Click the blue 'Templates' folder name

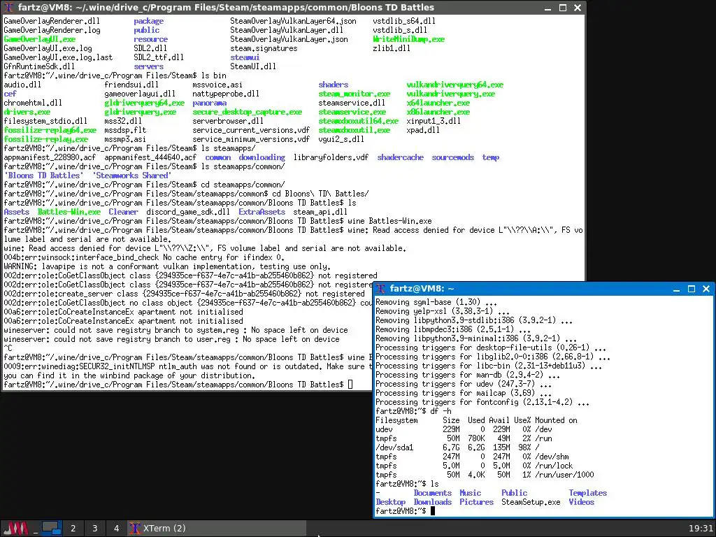587,493
